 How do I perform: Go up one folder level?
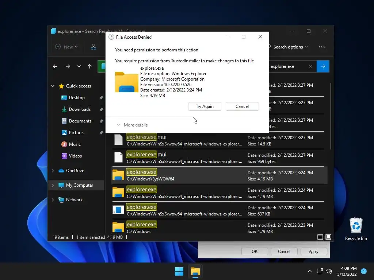[89, 66]
